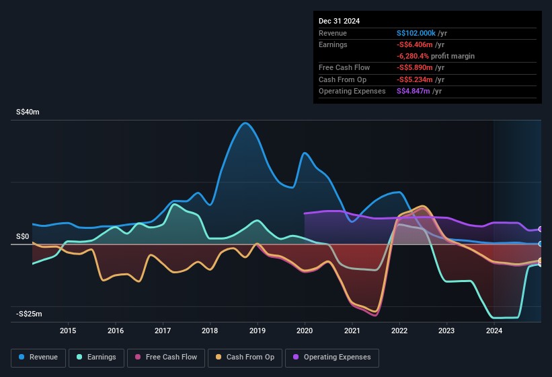
Task: Click the orange dot beside Cash From Op legend
Action: [x=218, y=357]
